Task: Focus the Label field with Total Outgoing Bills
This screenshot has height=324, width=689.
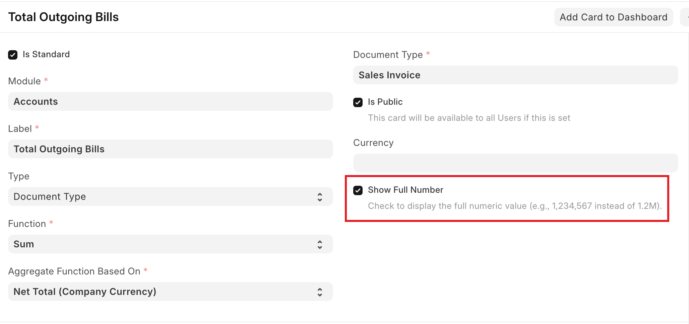Action: point(170,149)
